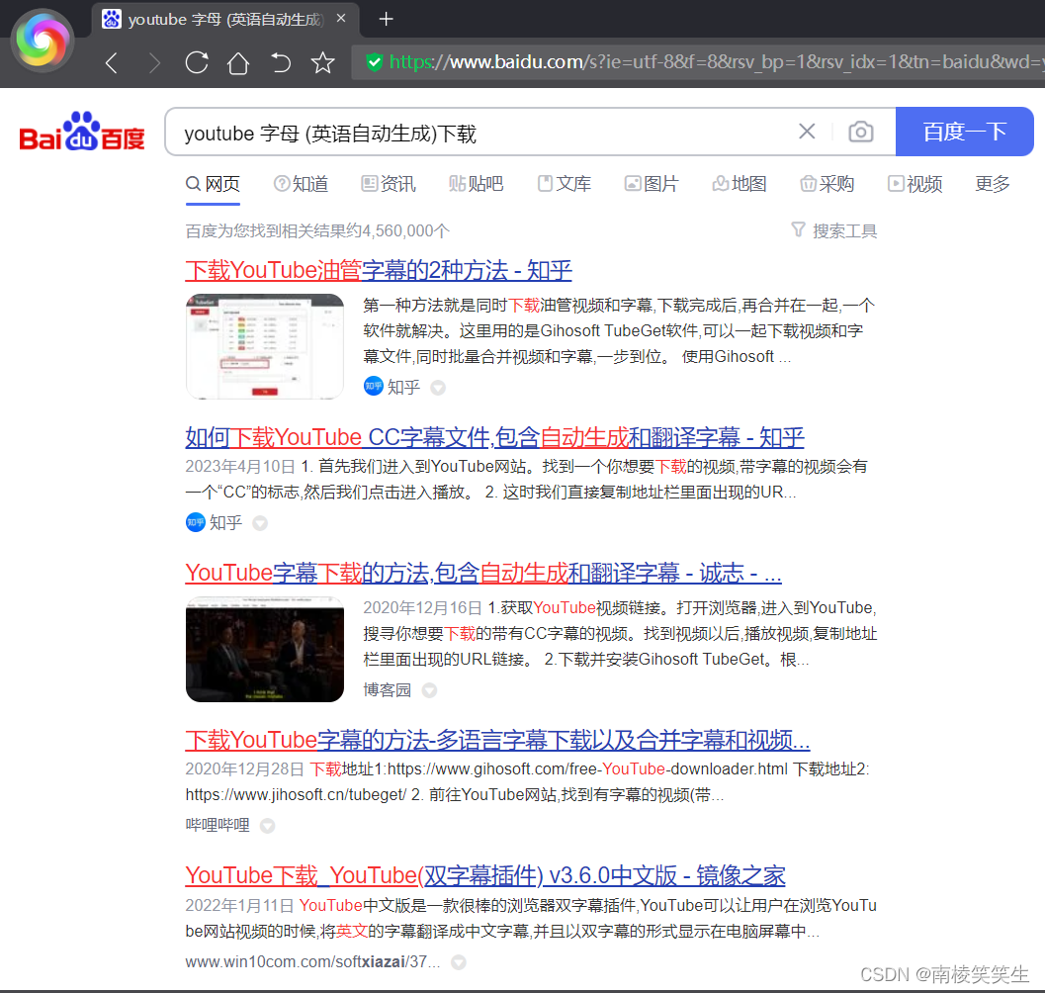Open 搜索工具 filter options
This screenshot has width=1045, height=993.
pos(833,230)
